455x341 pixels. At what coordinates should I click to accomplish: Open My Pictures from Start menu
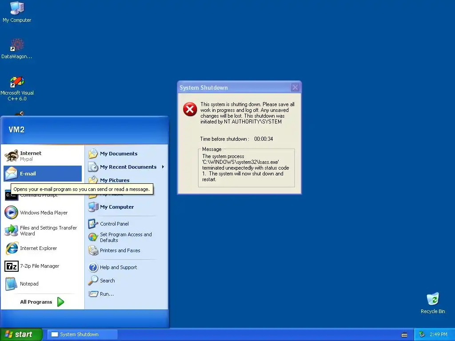click(127, 180)
